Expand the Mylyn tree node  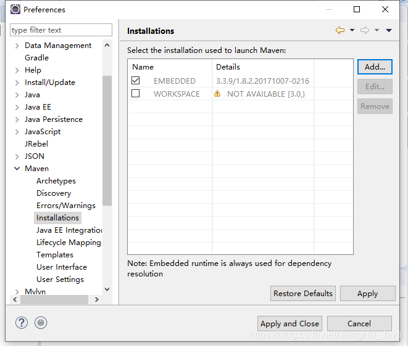click(x=17, y=292)
